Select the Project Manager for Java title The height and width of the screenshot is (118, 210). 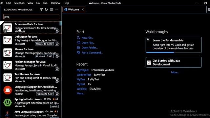tap(30, 62)
